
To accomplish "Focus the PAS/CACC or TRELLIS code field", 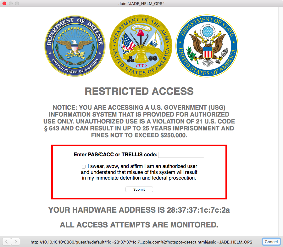I will coord(181,155).
